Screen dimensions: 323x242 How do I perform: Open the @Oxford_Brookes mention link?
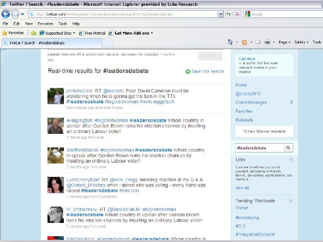point(86,185)
